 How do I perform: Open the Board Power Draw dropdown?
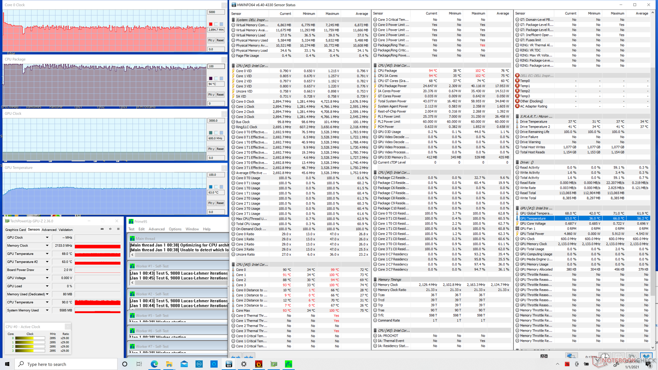[47, 270]
